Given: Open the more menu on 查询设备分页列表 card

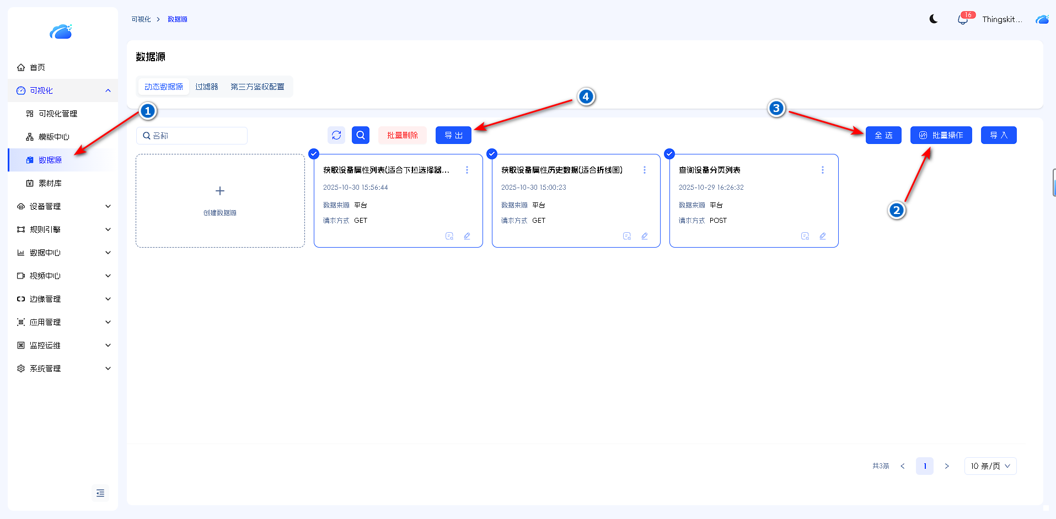Looking at the screenshot, I should point(822,170).
